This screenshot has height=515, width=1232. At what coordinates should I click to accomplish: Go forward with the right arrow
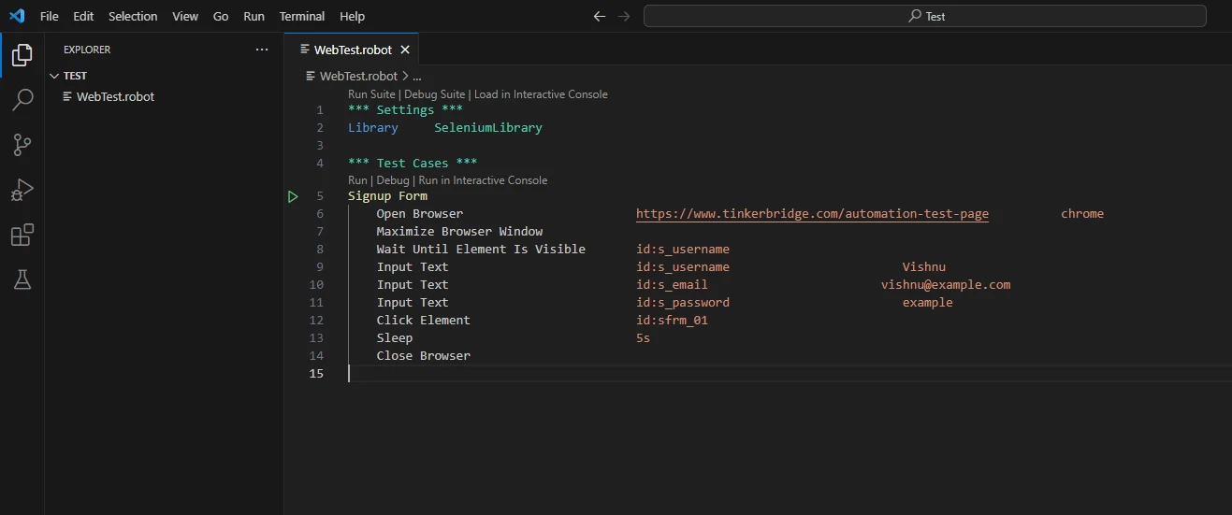tap(624, 16)
